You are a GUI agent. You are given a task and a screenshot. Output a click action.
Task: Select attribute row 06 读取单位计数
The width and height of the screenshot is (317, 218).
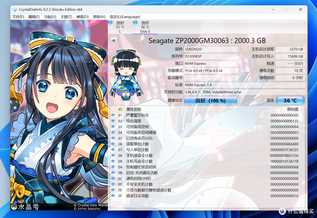tap(205, 144)
